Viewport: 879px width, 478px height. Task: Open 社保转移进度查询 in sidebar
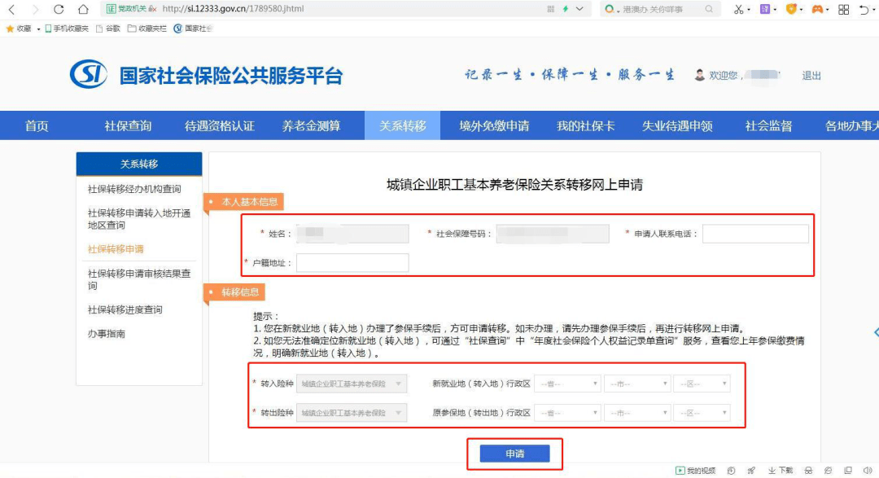pos(125,309)
